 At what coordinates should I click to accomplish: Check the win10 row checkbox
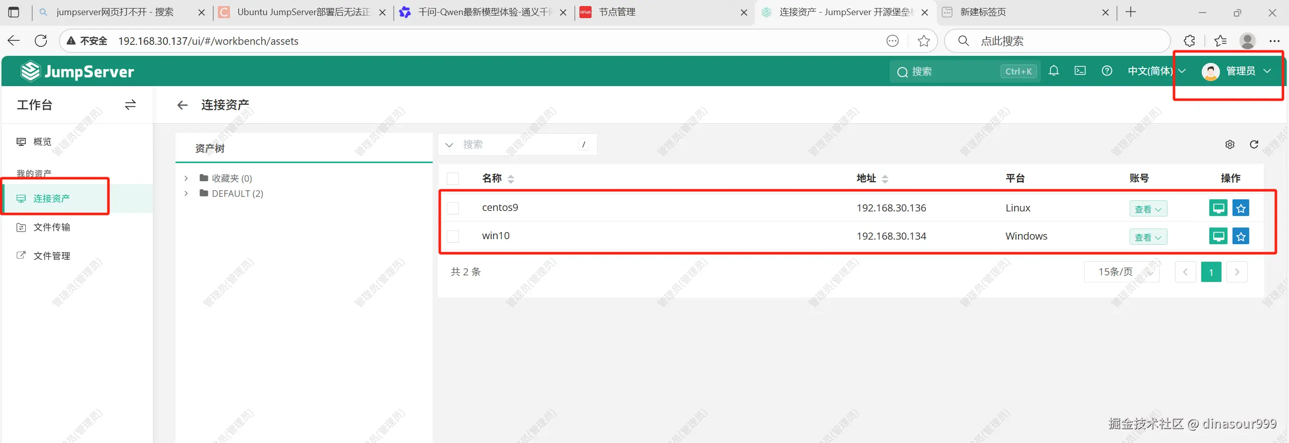(453, 236)
